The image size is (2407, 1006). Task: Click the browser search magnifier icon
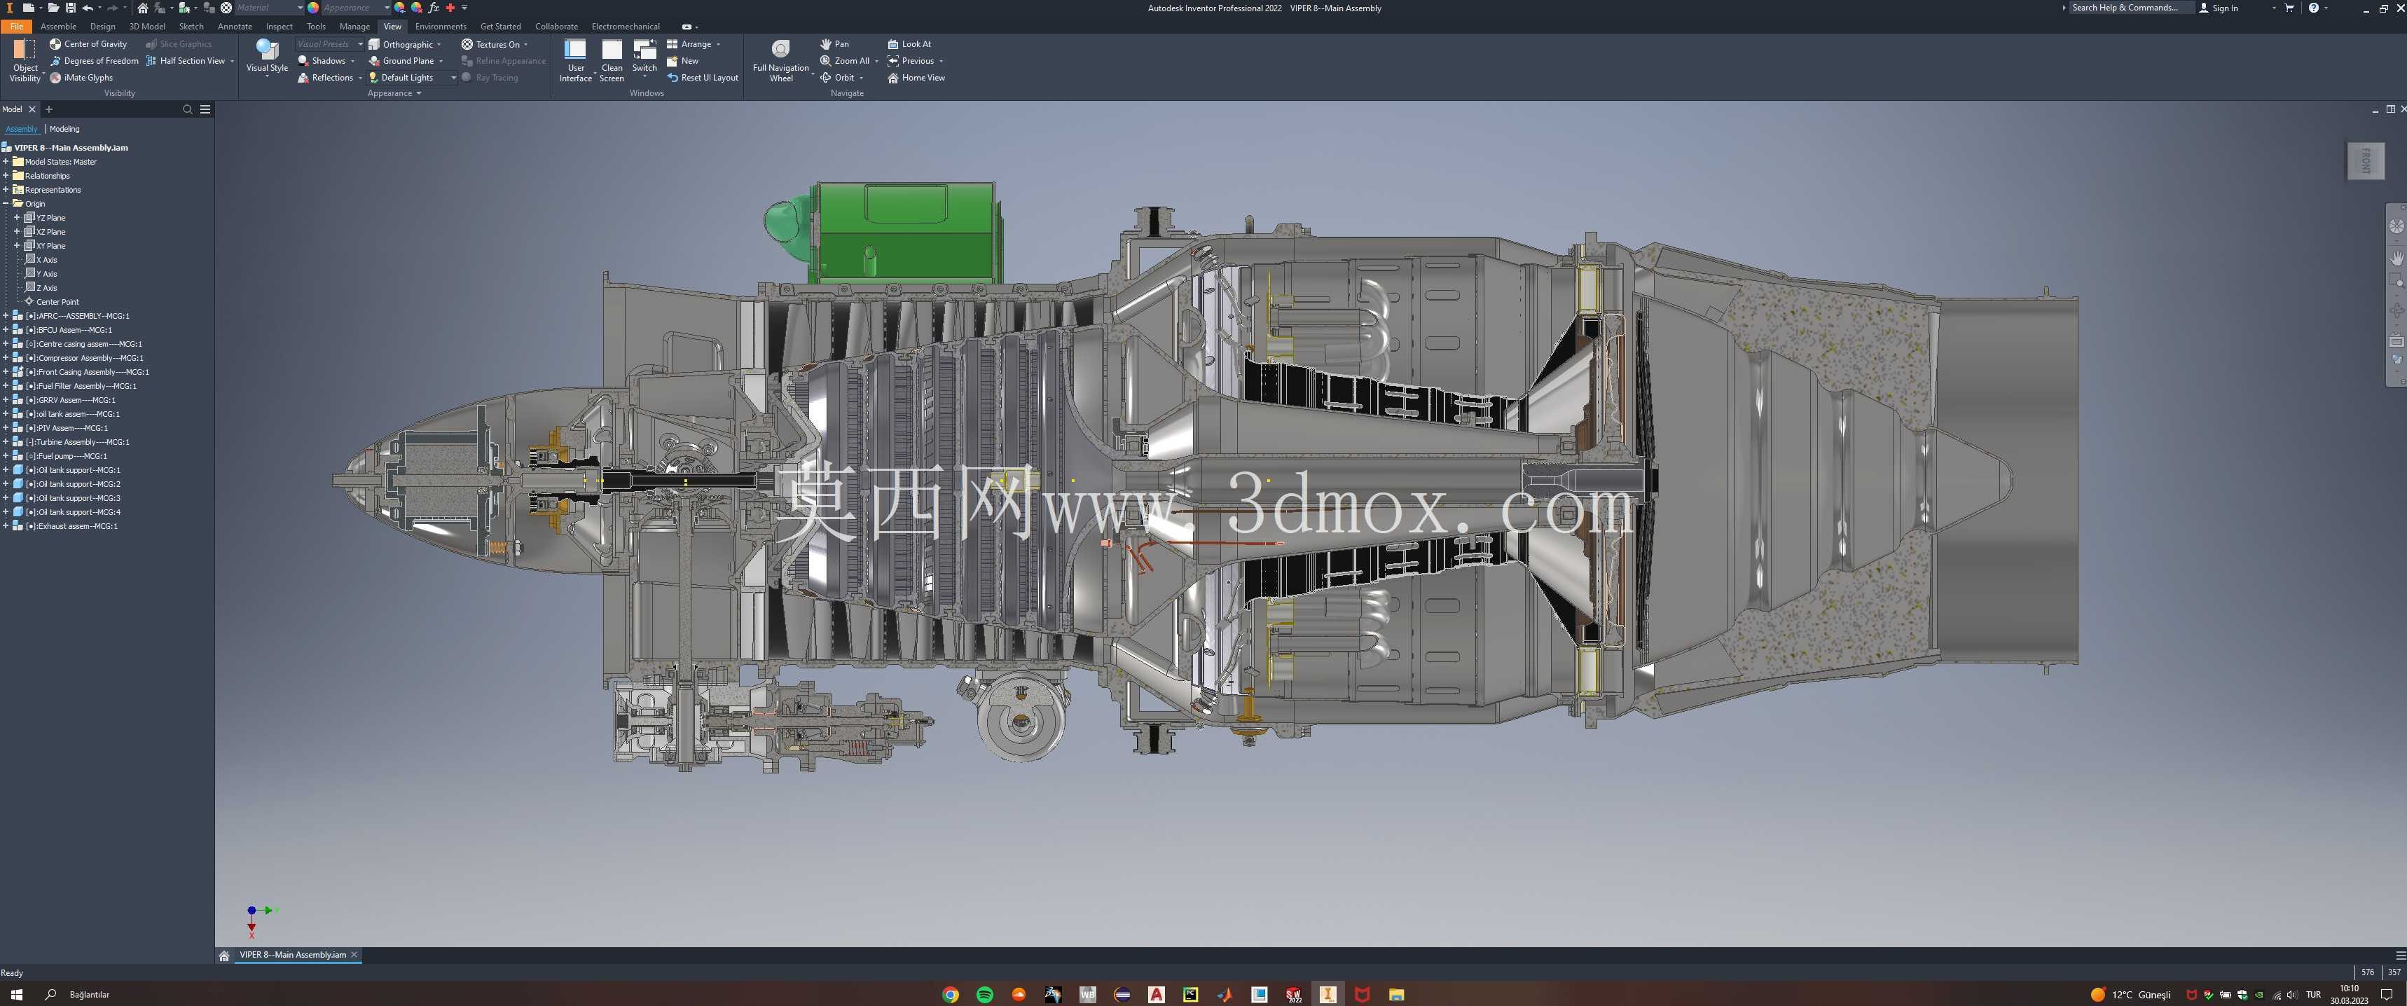click(x=187, y=109)
